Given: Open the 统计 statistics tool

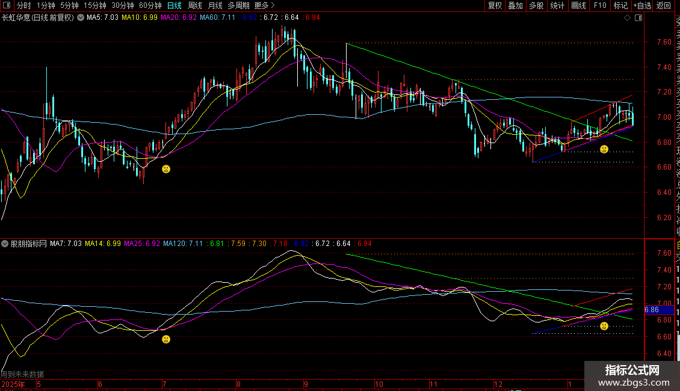Looking at the screenshot, I should point(557,5).
